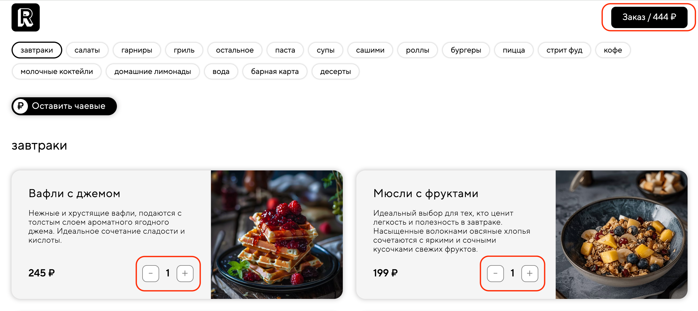Go to роллы category
Viewport: 698px width, 311px height.
pyautogui.click(x=417, y=50)
